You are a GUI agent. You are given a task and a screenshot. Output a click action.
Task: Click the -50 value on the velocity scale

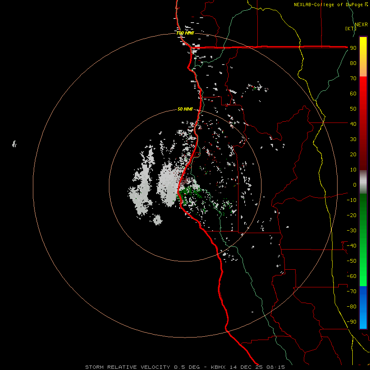pyautogui.click(x=351, y=261)
